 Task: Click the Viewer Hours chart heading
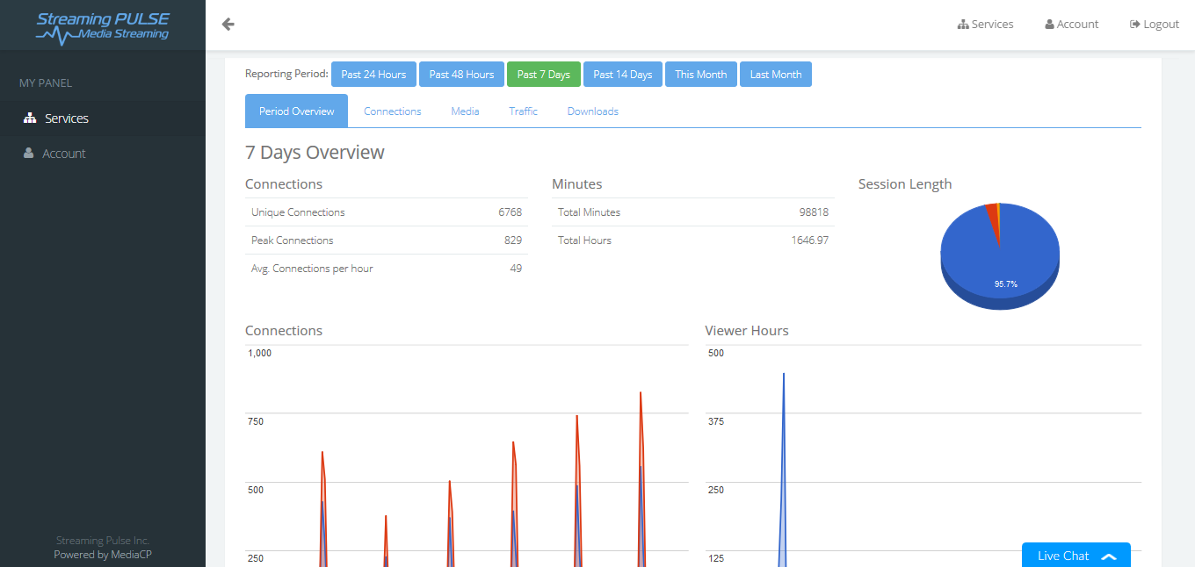pos(747,331)
